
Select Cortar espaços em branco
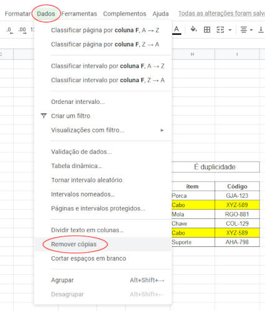[103, 258]
